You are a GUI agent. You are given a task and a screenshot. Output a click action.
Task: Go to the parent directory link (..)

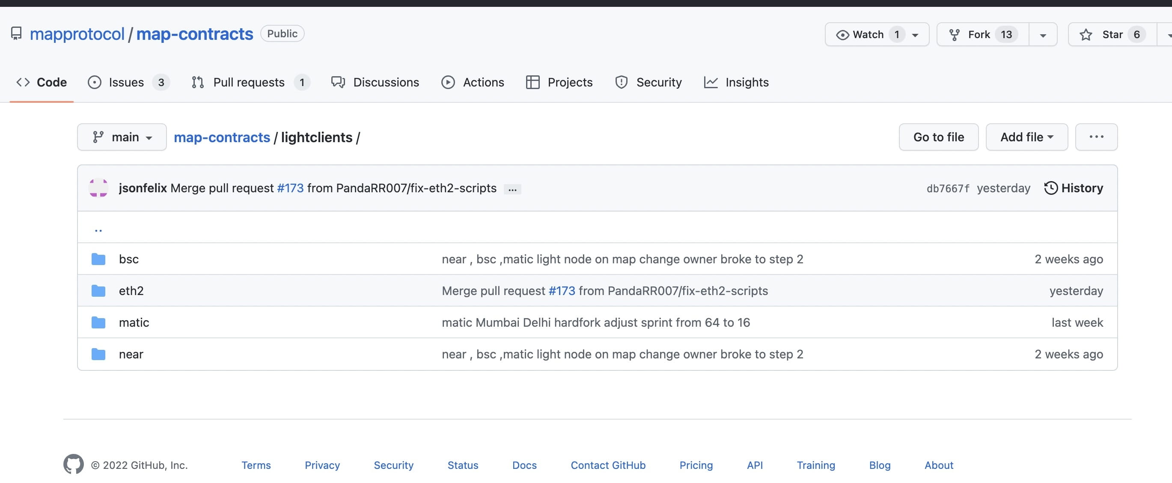tap(98, 230)
